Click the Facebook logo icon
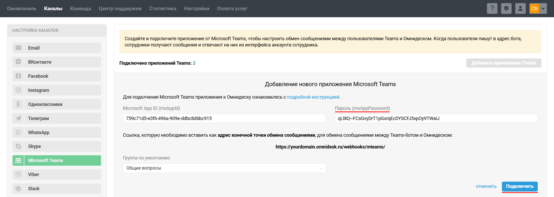 point(18,76)
